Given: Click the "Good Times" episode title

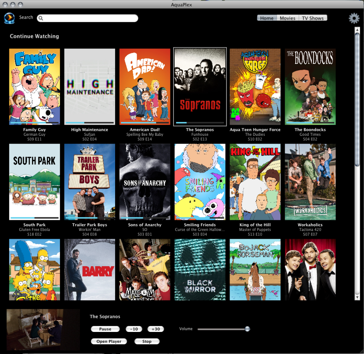Looking at the screenshot, I should [x=310, y=134].
